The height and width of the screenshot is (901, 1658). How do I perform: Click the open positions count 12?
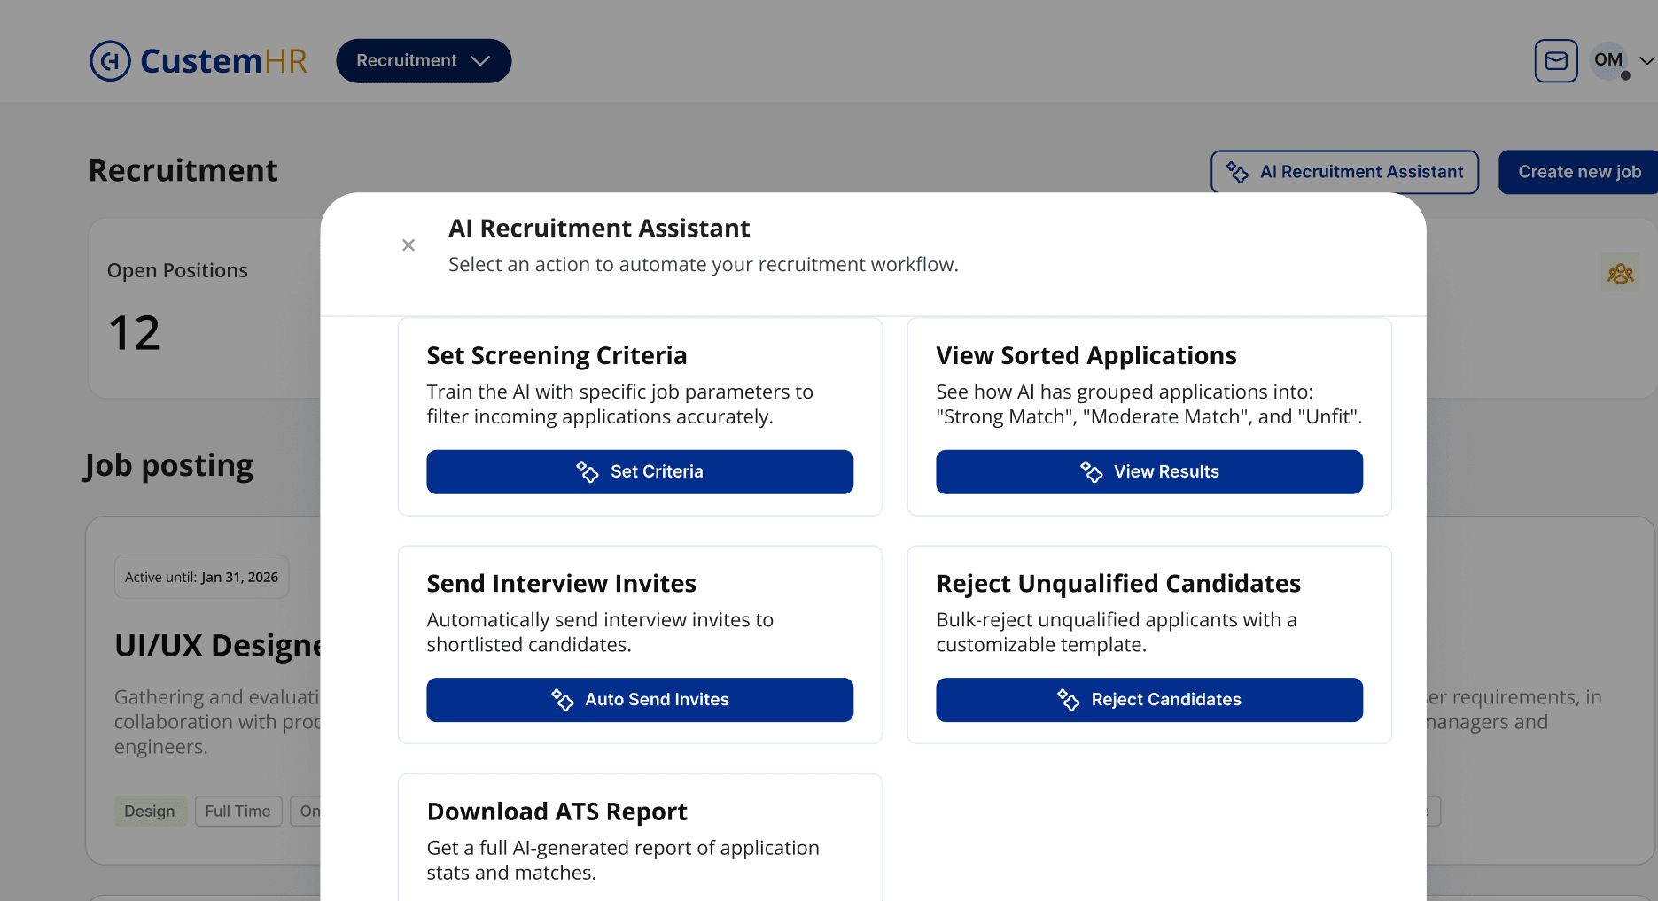[x=134, y=334]
